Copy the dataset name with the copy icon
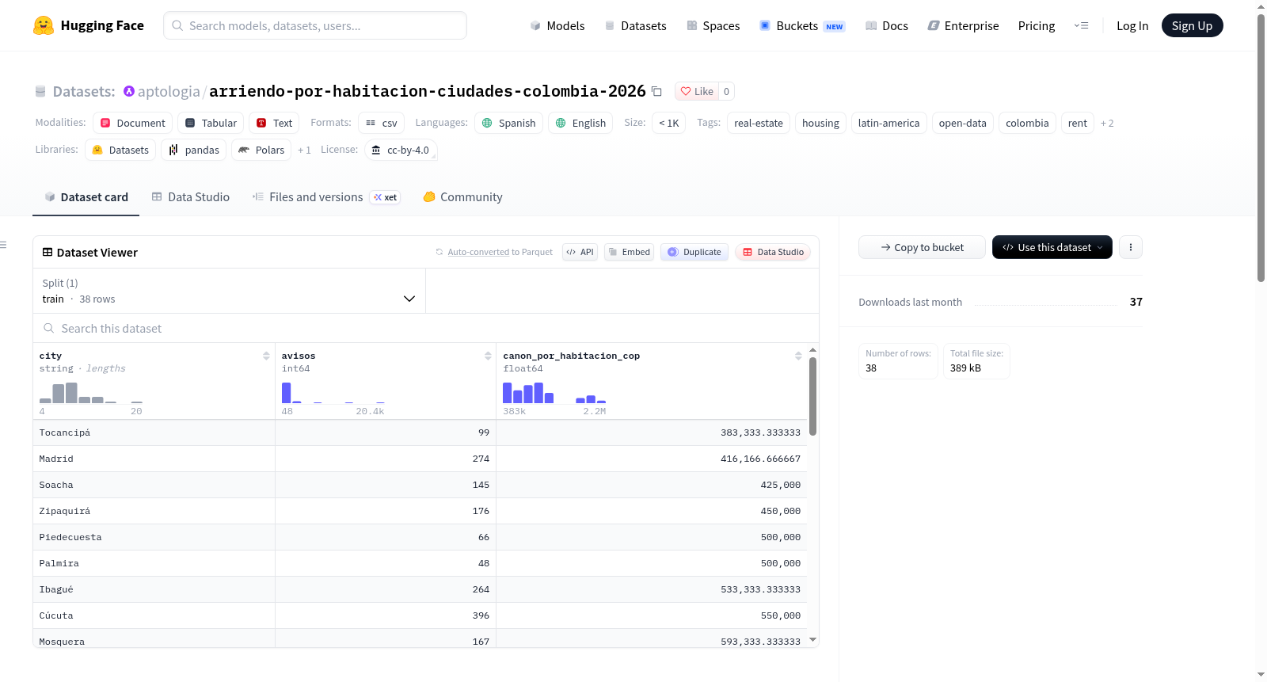 coord(656,91)
